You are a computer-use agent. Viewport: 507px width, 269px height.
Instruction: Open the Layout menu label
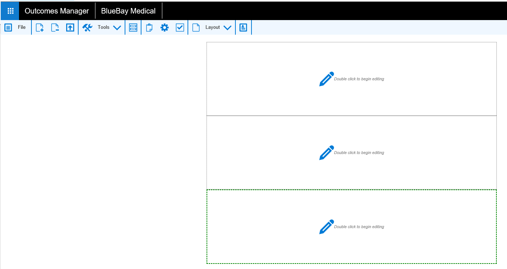click(213, 27)
